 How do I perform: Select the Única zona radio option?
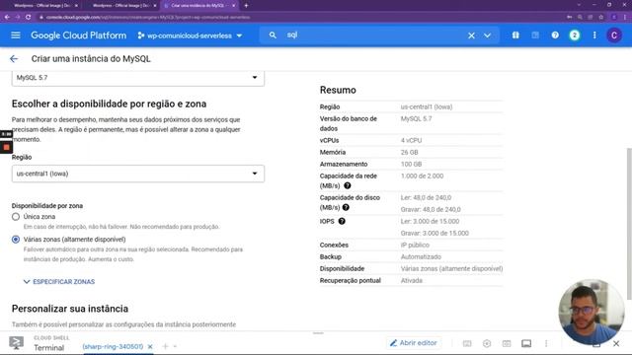pos(16,217)
